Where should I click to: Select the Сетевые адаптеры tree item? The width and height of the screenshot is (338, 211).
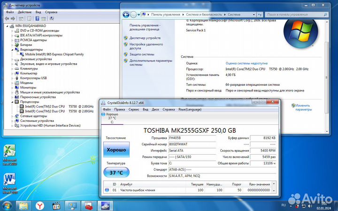[x=34, y=116]
